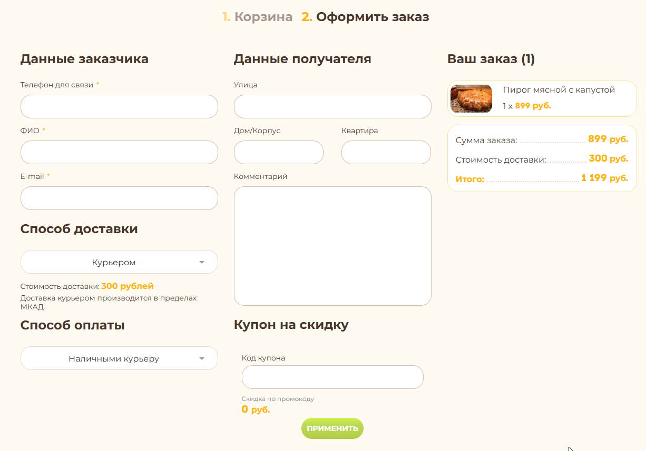Click the meat pie product thumbnail
This screenshot has width=646, height=451.
[x=471, y=98]
